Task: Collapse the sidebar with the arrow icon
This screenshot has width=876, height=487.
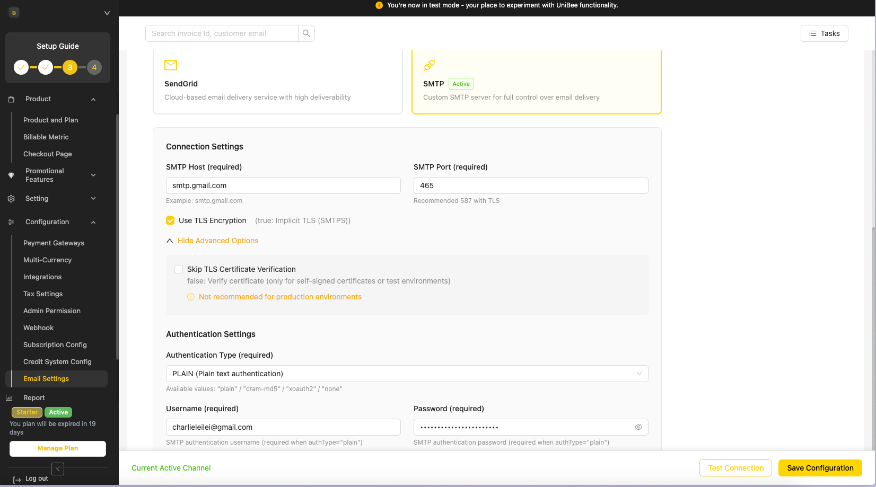Action: click(57, 469)
